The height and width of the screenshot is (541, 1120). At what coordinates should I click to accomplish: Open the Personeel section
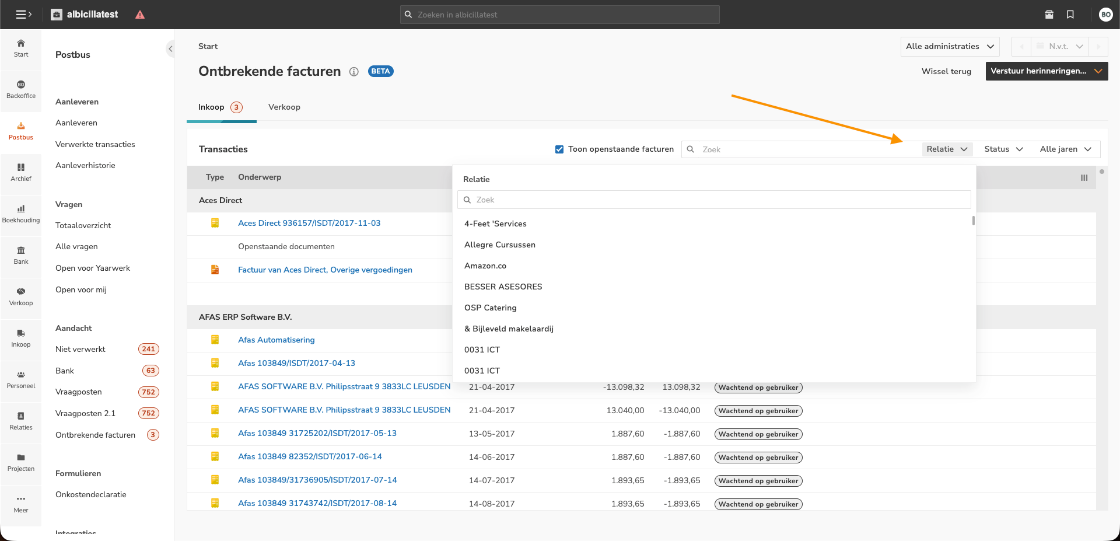(x=21, y=379)
